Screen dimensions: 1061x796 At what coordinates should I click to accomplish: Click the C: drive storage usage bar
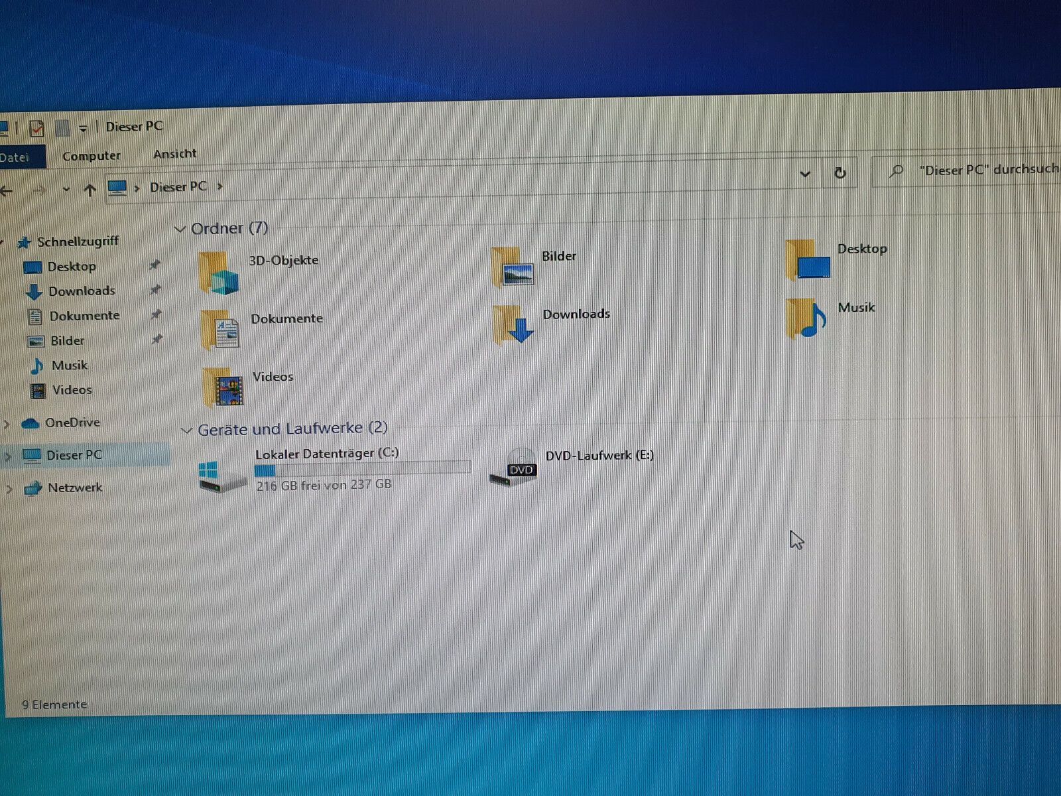click(x=362, y=470)
